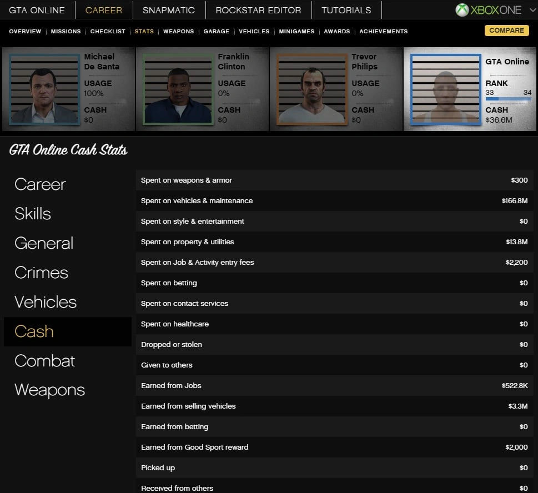
Task: Switch to the Checklist tab
Action: tap(108, 31)
